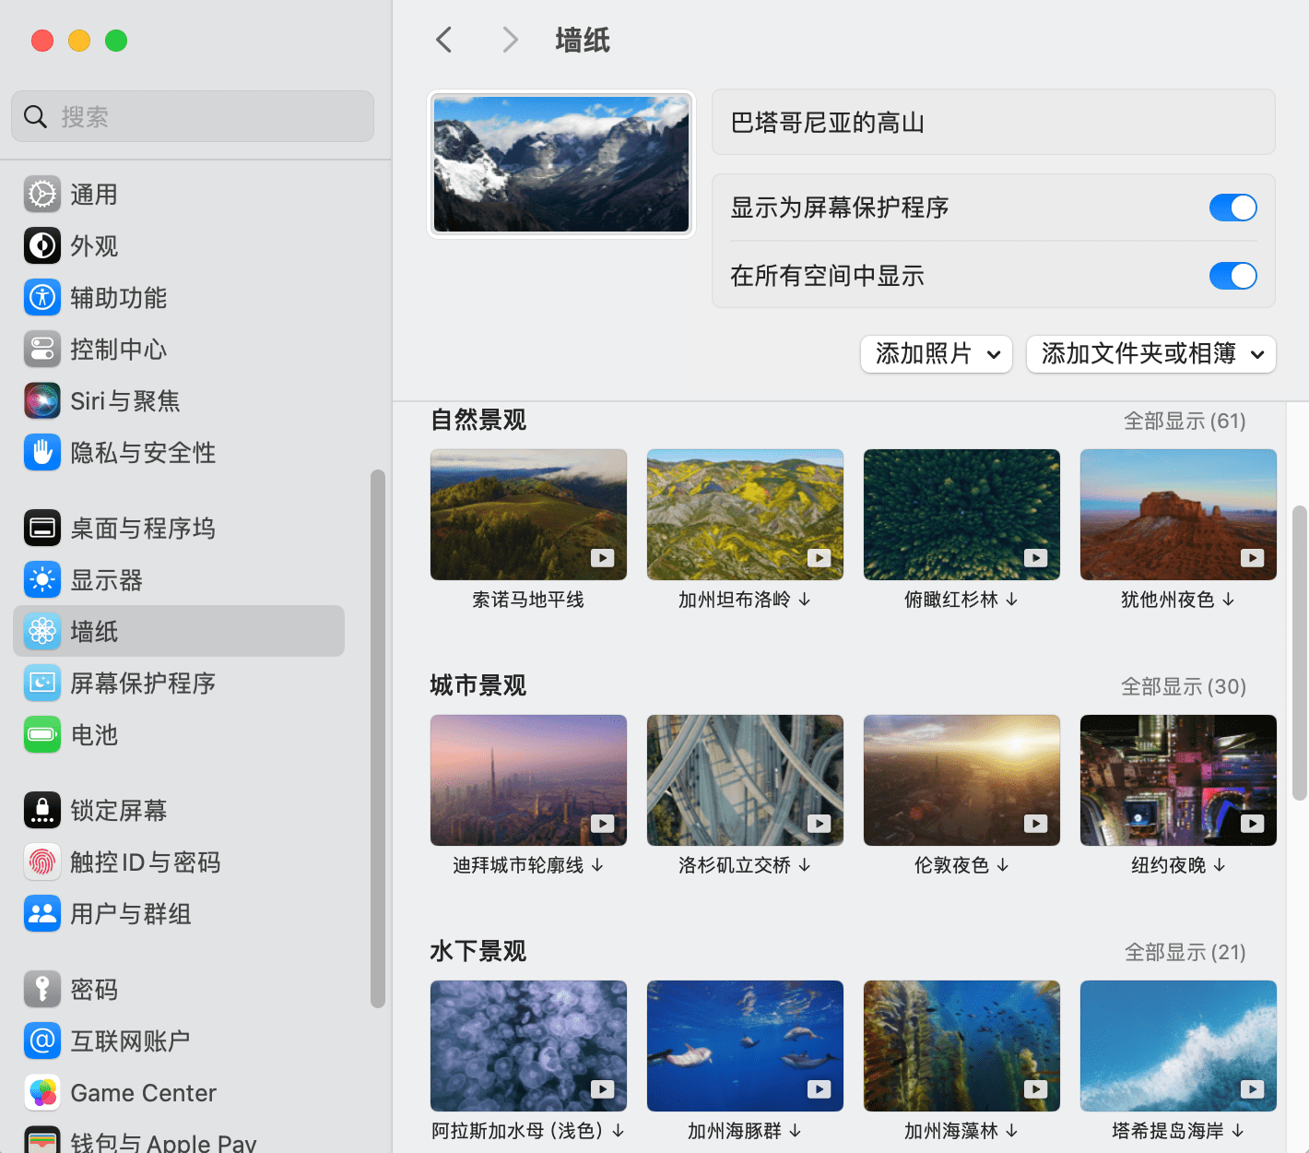Select the 隐私与安全性 hand icon
Viewport: 1309px width, 1153px height.
pos(42,453)
